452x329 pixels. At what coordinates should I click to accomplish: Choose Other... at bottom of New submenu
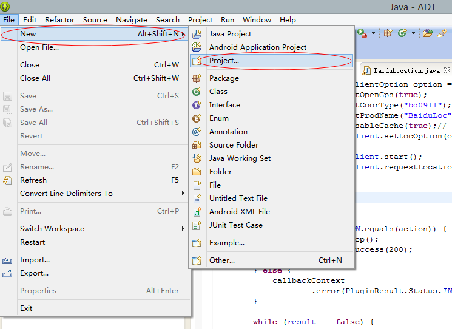221,260
